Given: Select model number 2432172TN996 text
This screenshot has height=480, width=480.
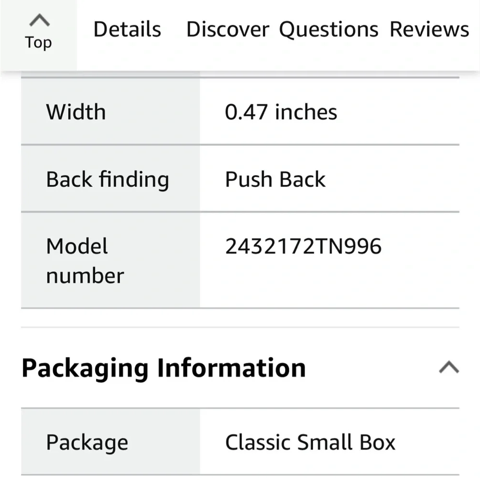Looking at the screenshot, I should pyautogui.click(x=303, y=246).
